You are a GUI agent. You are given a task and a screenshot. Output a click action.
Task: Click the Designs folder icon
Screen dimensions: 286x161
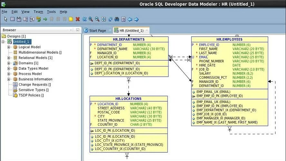(4, 36)
